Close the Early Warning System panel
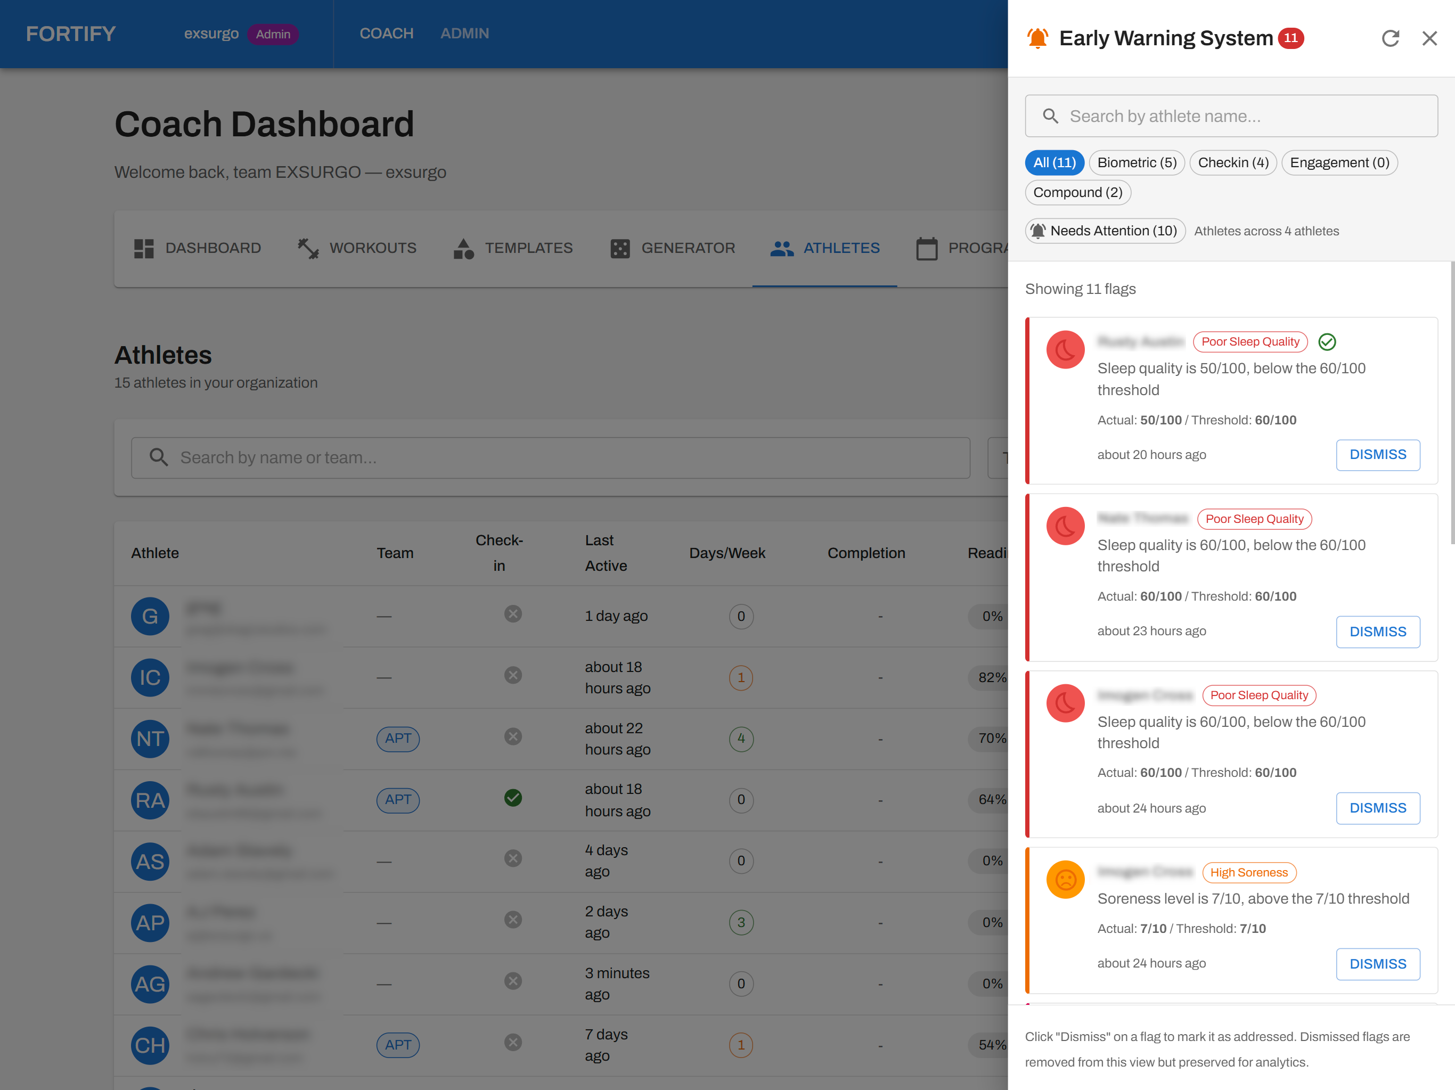 (x=1430, y=38)
